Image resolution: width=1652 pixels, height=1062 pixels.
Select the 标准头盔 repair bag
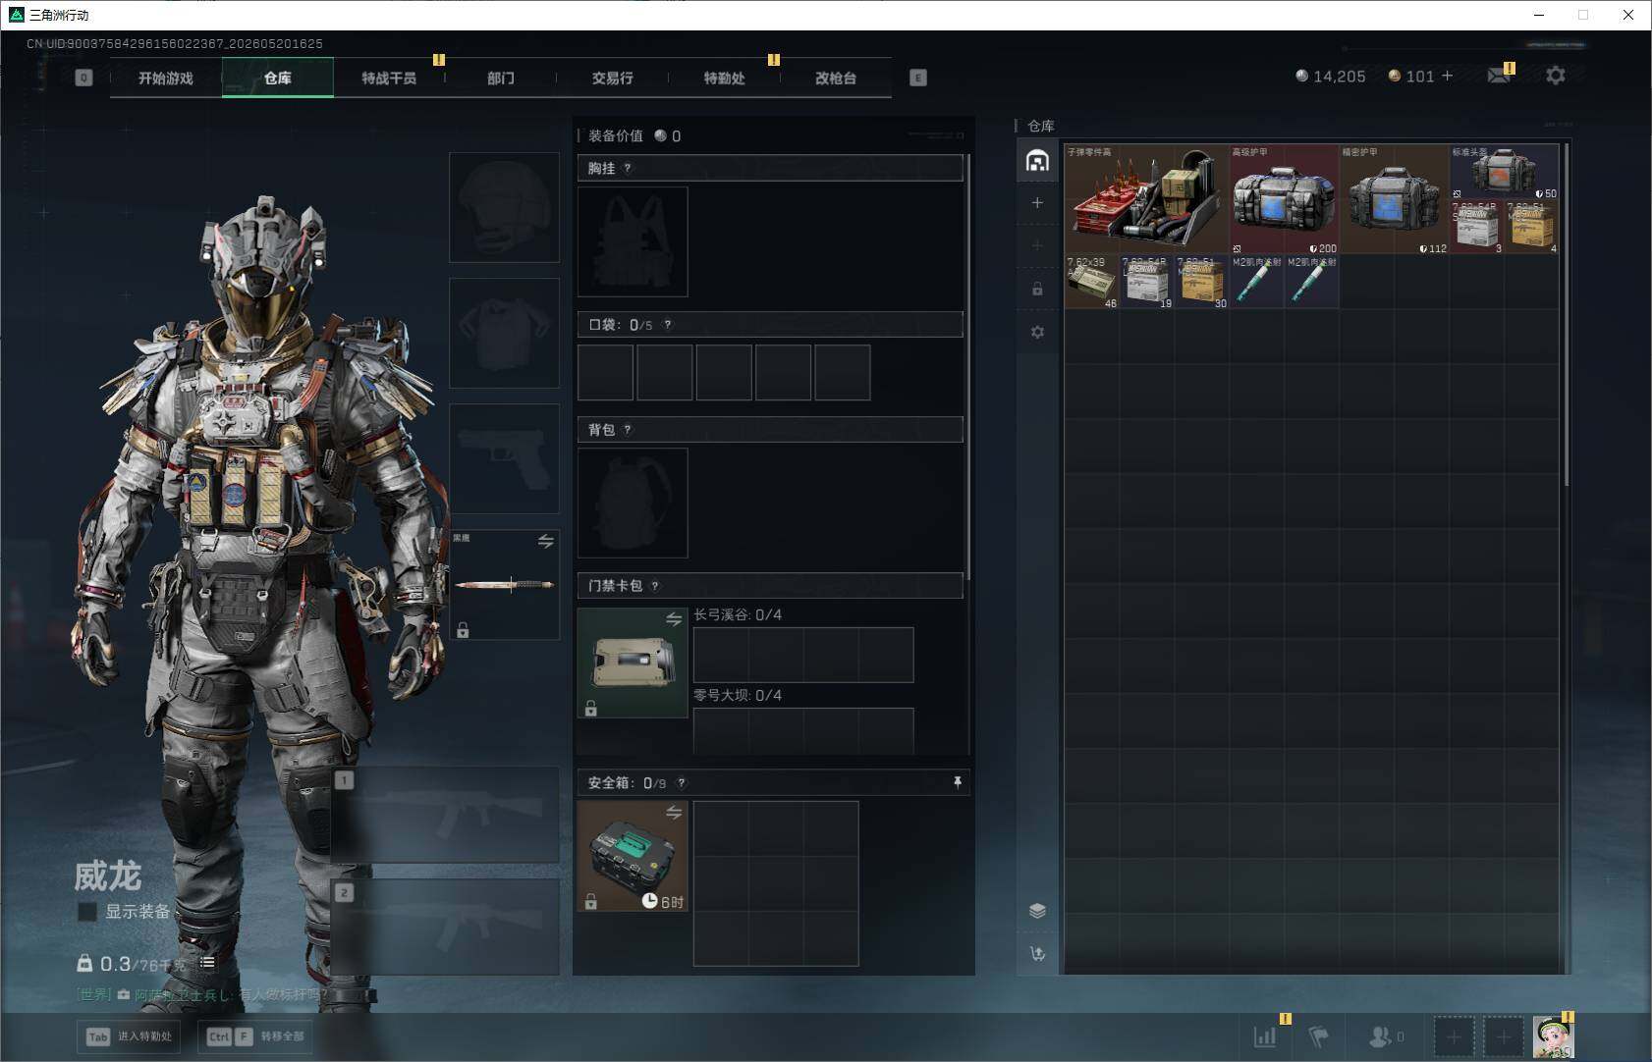[x=1505, y=172]
